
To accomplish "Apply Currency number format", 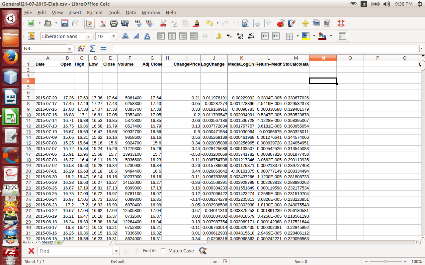I will pos(218,36).
